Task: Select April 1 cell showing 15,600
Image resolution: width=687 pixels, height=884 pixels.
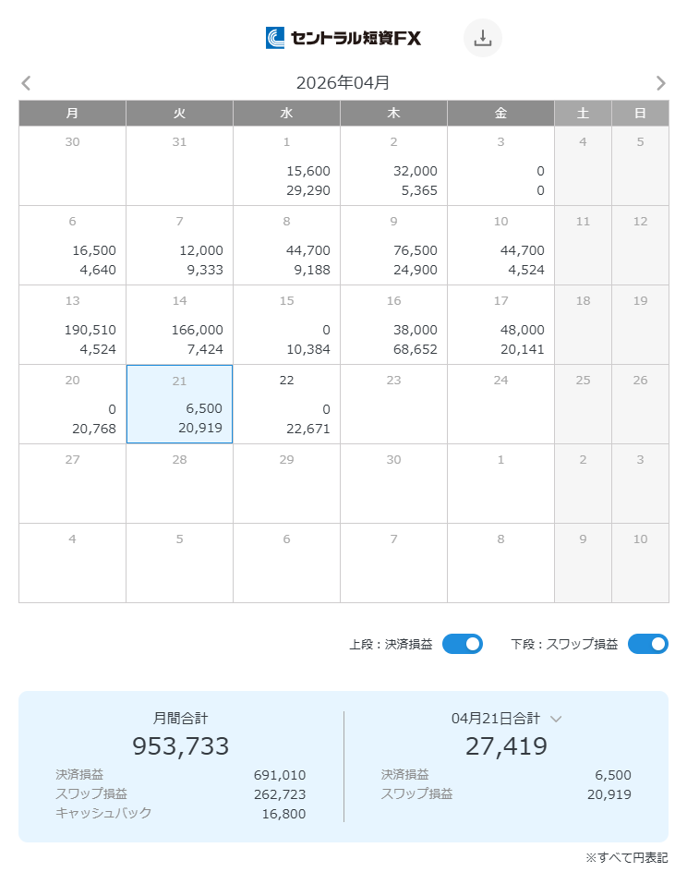Action: coord(286,165)
